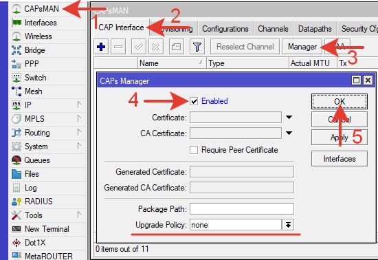Expand the Certificate dropdown arrow
Screen dimensions: 378x260
coord(289,118)
